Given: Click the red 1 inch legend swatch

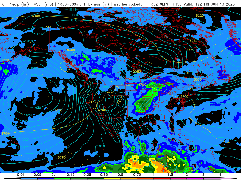Looking at the screenshot, I should (162, 178).
